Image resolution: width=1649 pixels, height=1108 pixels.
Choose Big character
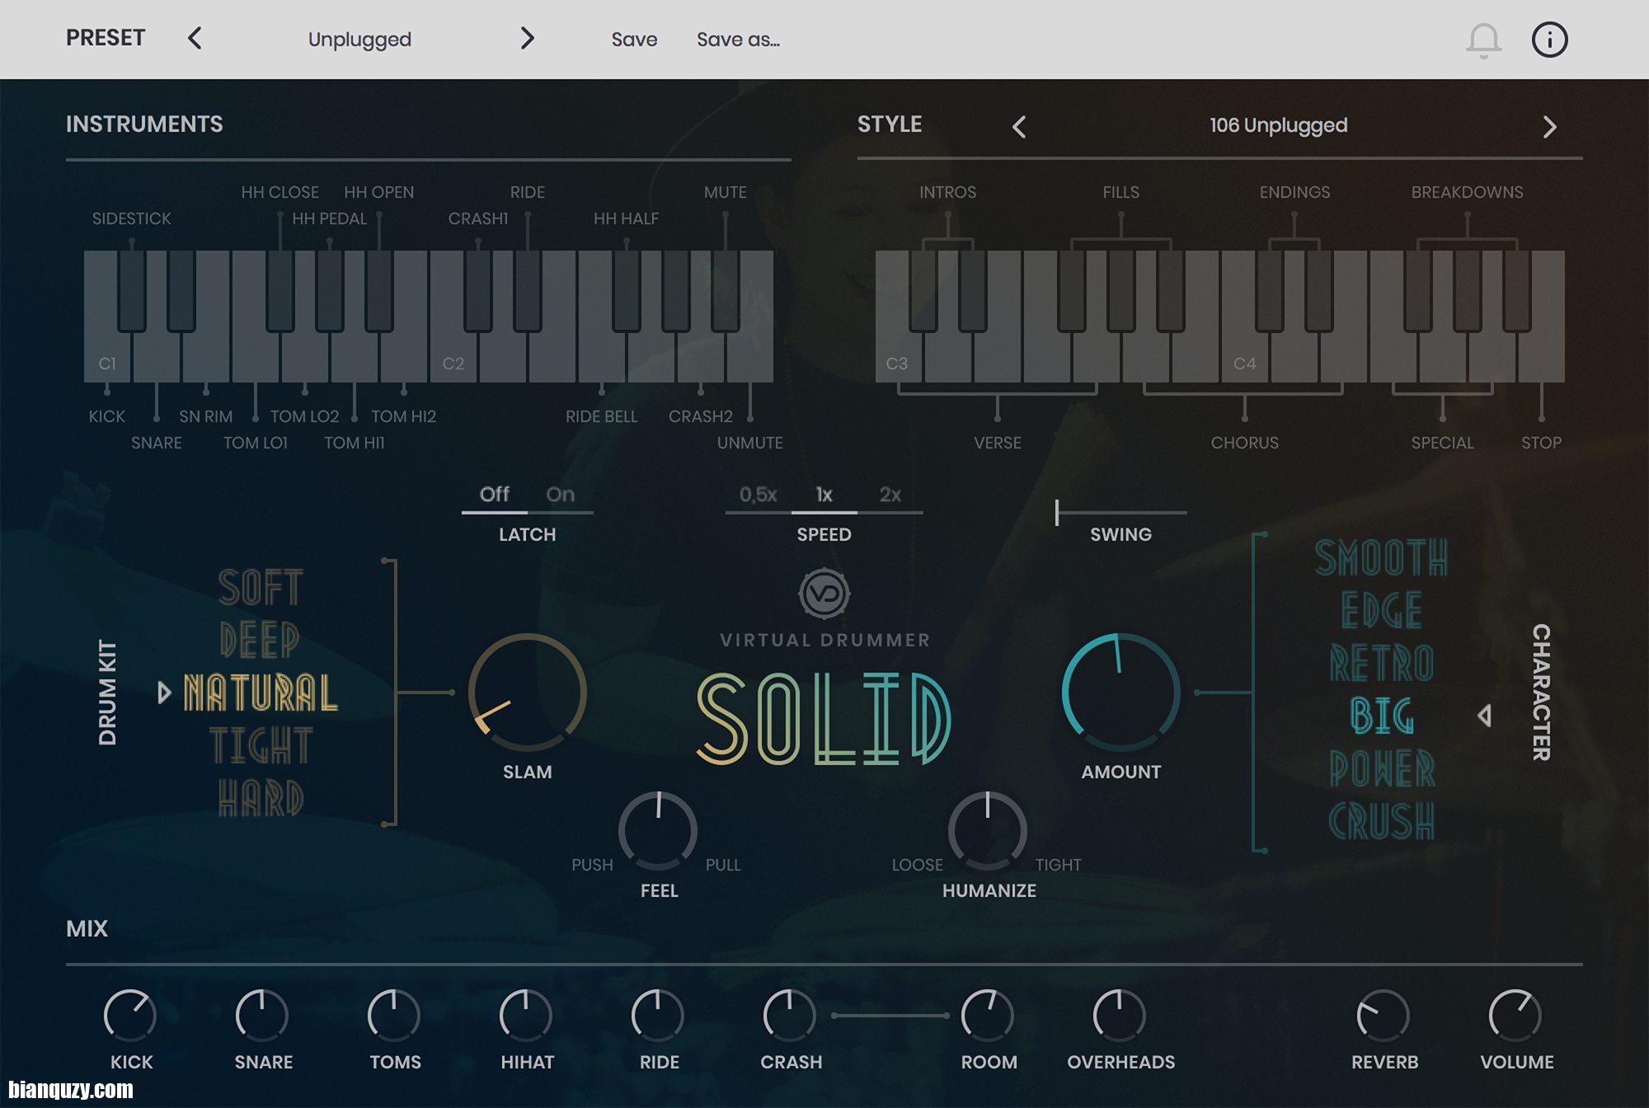[1382, 716]
